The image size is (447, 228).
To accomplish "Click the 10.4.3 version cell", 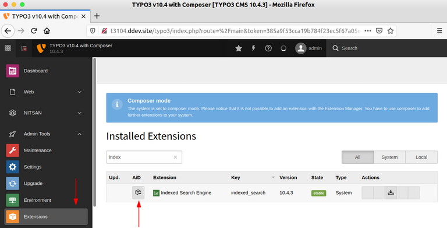I will point(286,193).
